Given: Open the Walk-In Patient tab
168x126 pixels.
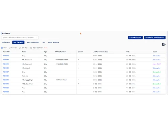Looking at the screenshot, I should [33, 42].
